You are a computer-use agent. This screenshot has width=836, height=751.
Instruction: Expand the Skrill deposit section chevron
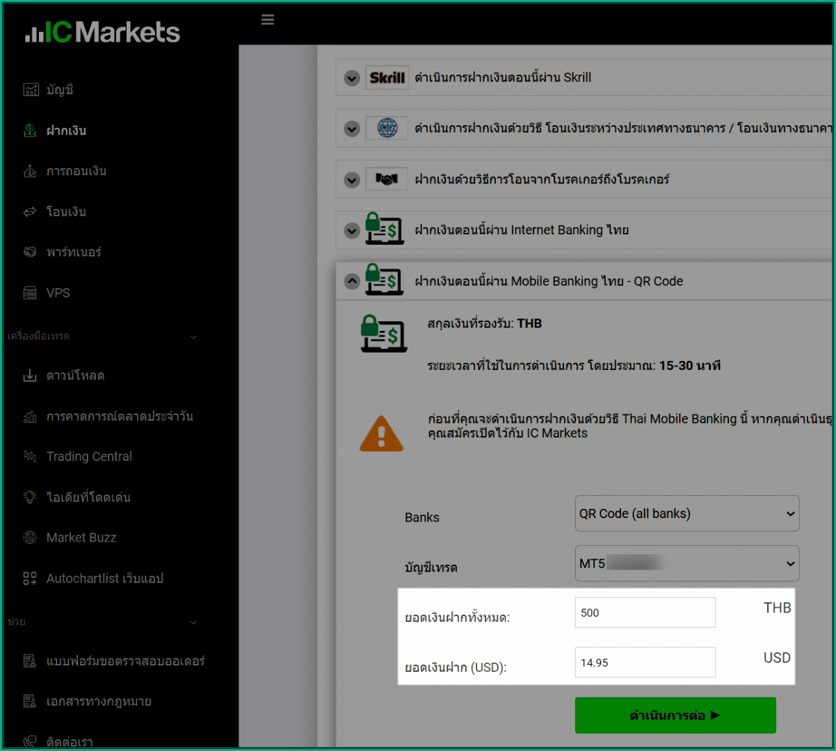352,79
